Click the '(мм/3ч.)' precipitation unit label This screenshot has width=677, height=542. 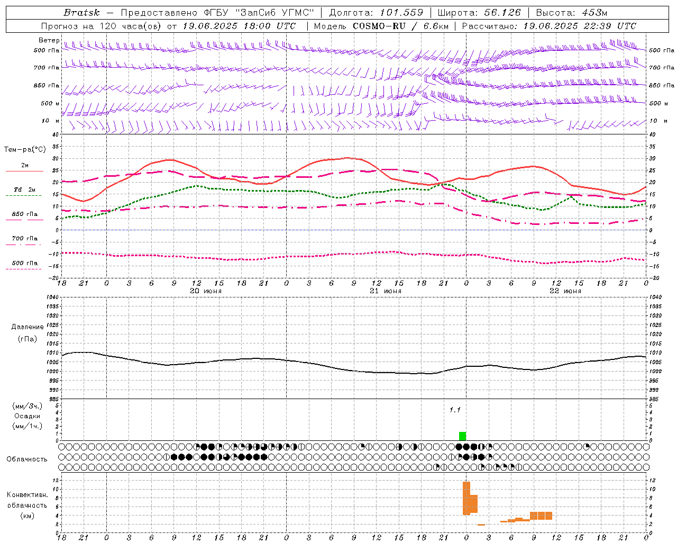(28, 406)
